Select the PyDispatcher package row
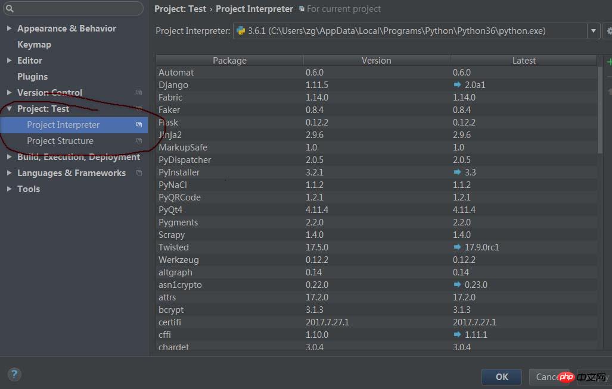Screen dimensions: 612x389 click(x=376, y=159)
